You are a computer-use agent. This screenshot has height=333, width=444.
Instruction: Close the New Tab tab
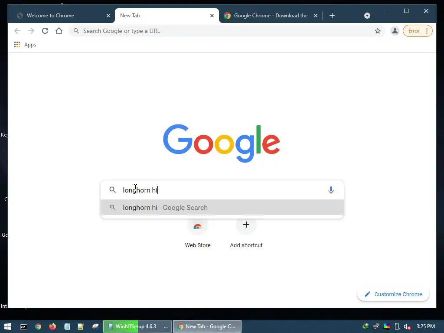[x=212, y=16]
